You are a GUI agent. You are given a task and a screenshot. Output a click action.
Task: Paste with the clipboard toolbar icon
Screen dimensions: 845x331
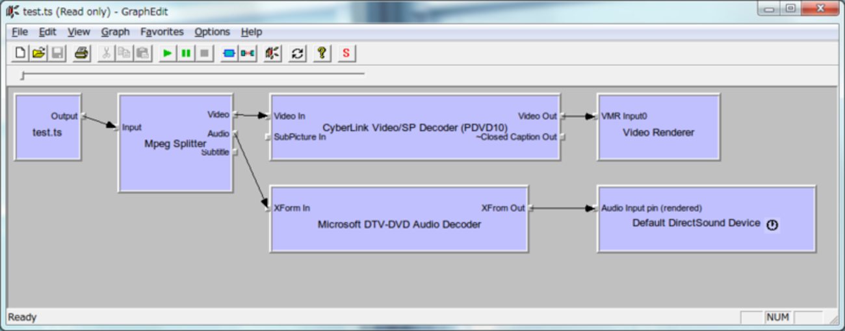coord(142,53)
